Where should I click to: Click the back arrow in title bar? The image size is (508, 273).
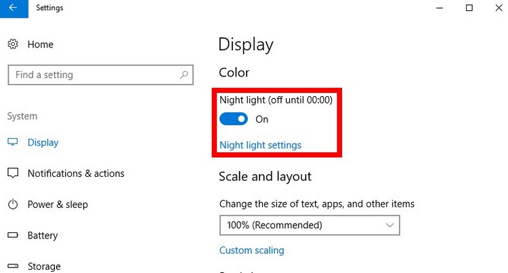click(x=12, y=8)
